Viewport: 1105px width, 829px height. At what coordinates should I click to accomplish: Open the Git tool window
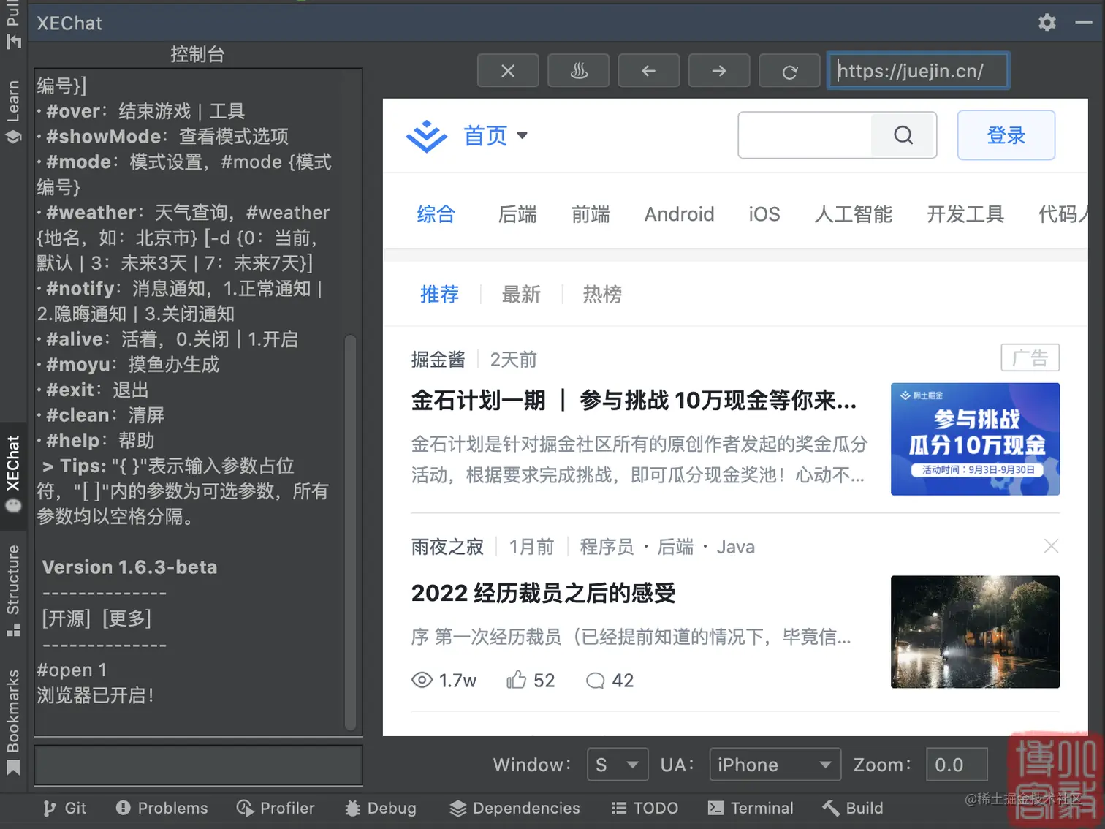(x=64, y=808)
